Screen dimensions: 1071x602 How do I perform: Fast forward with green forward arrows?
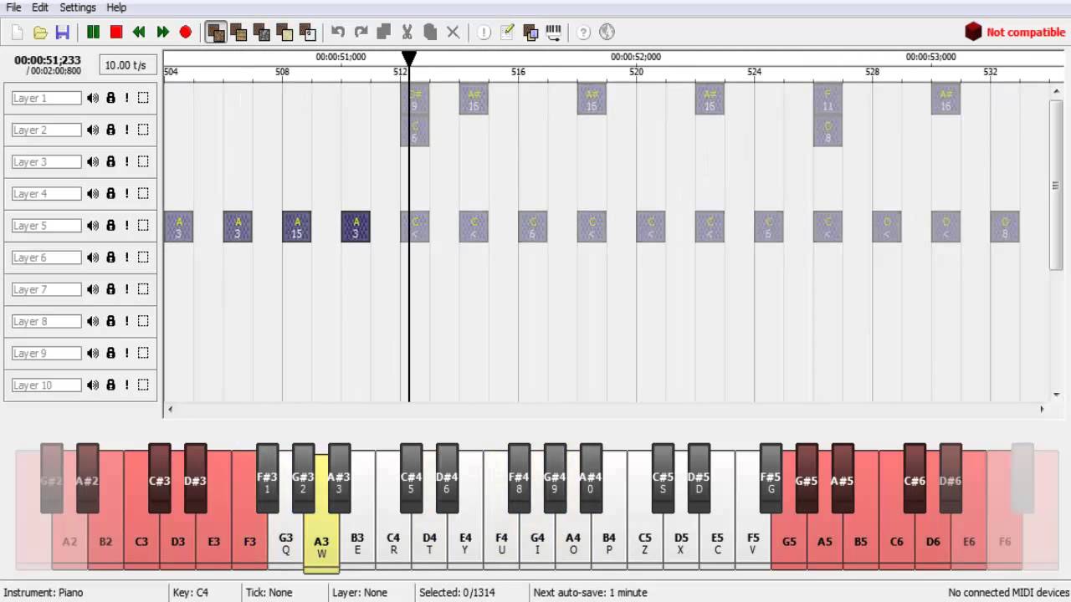point(162,33)
